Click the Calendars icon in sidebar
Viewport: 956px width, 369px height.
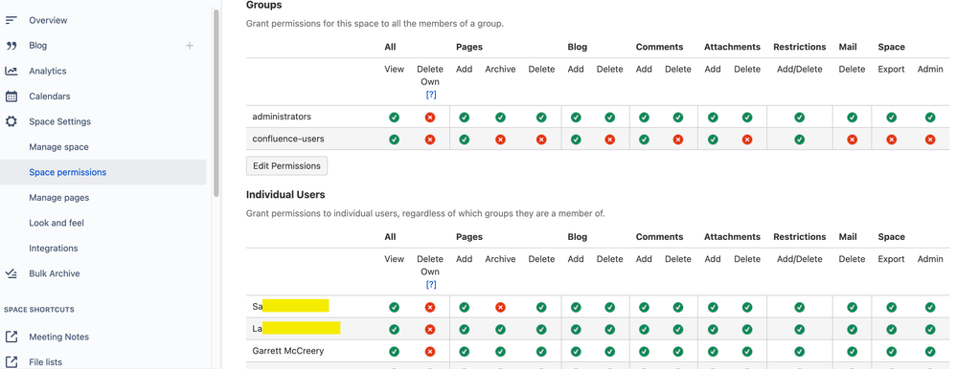pos(11,97)
